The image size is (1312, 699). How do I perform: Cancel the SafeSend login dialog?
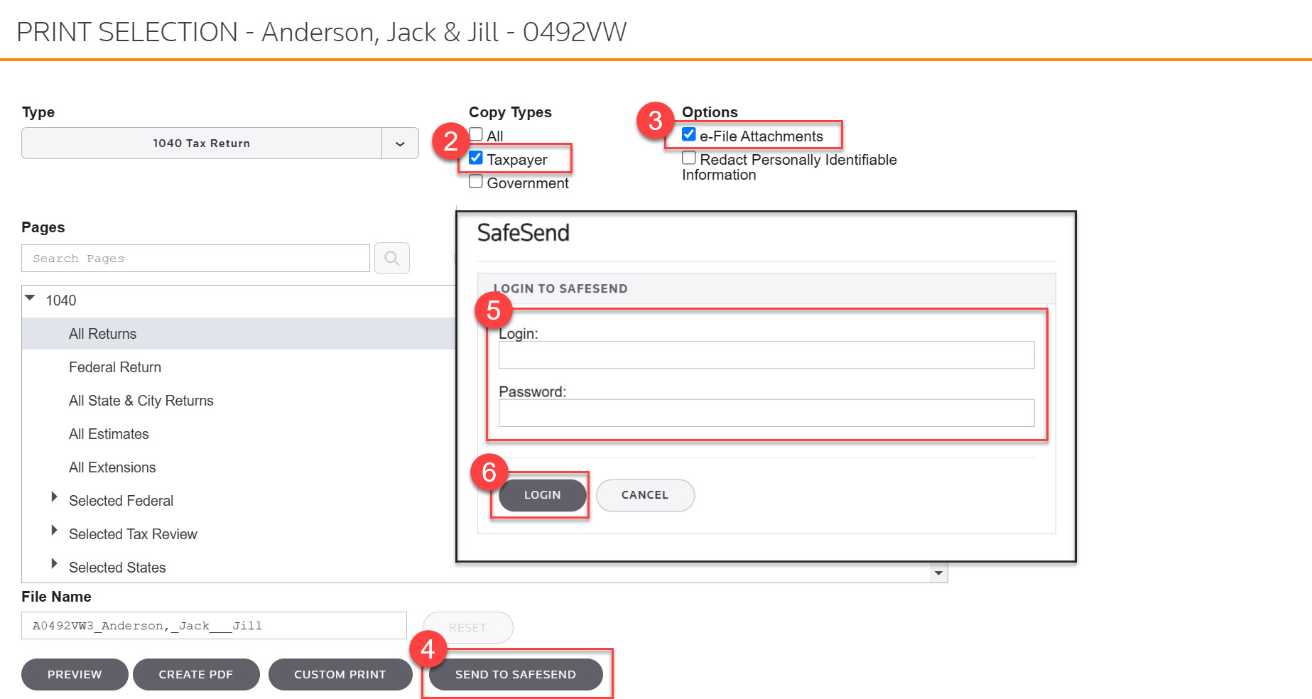point(644,495)
